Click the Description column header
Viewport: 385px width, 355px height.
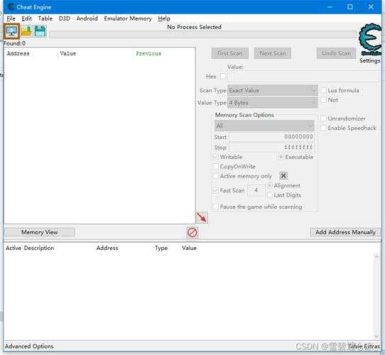click(x=39, y=248)
